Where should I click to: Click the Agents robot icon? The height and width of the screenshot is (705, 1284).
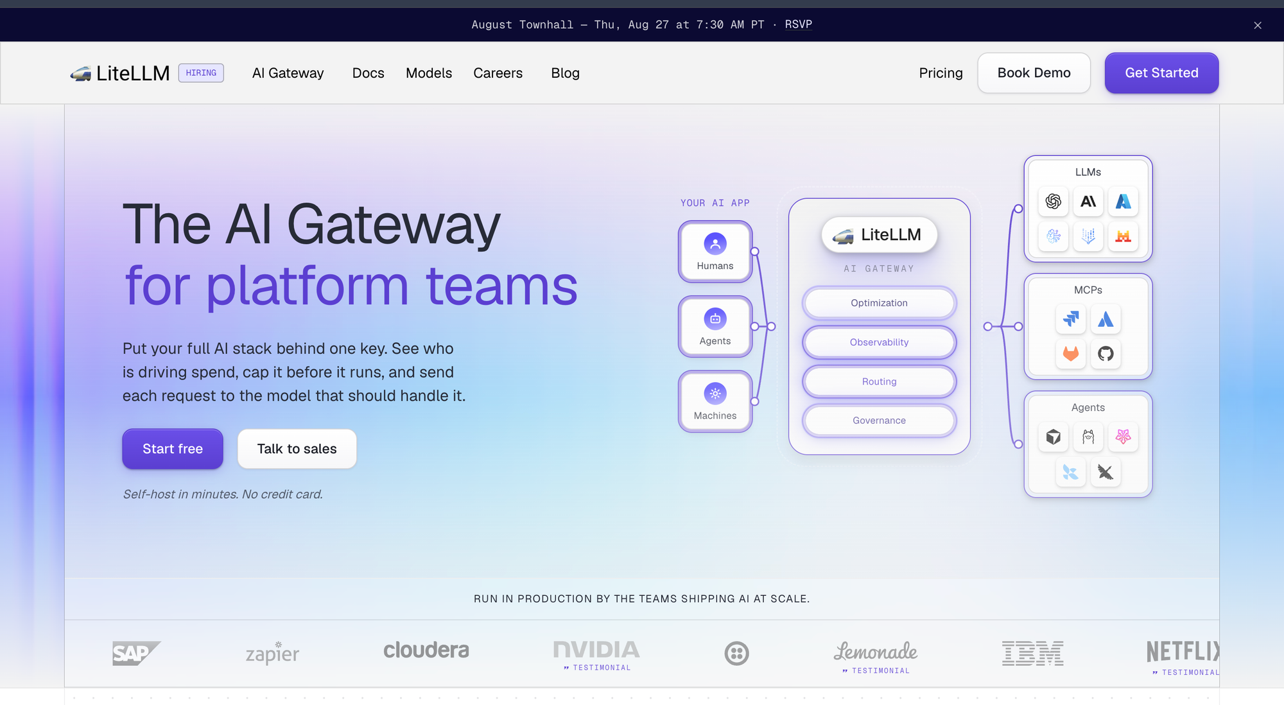tap(715, 319)
